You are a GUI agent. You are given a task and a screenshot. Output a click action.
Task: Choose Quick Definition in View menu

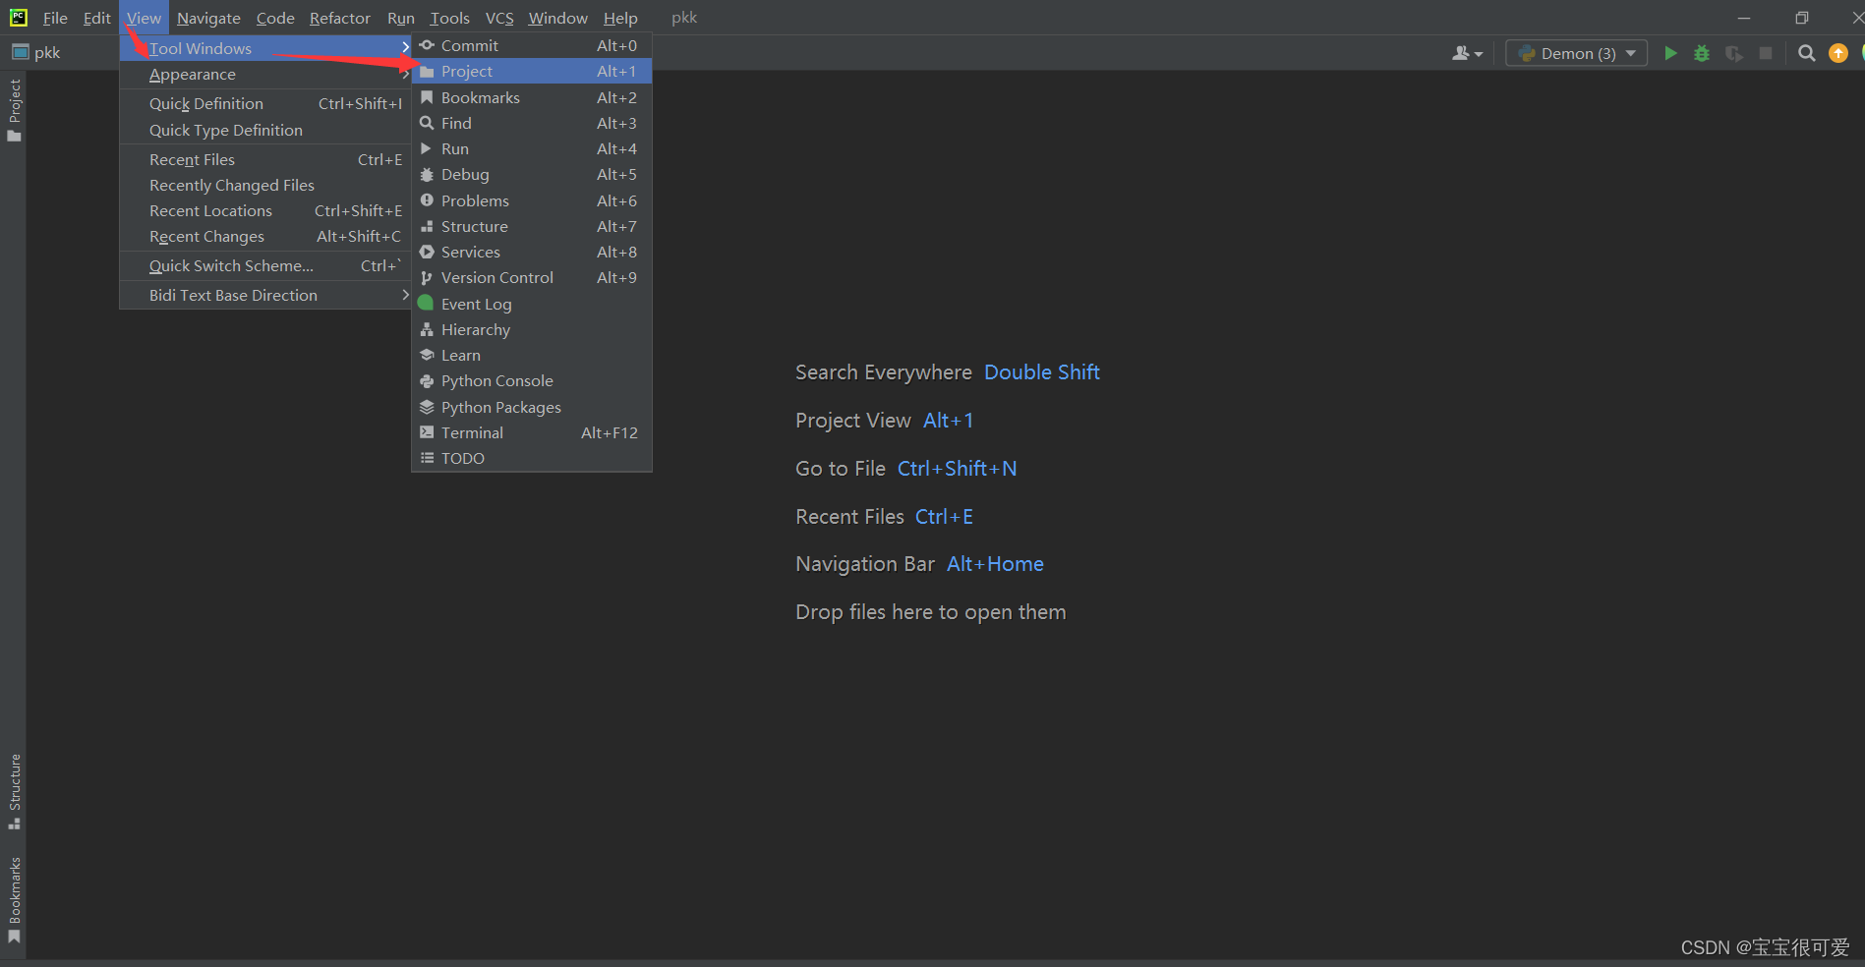(x=265, y=103)
